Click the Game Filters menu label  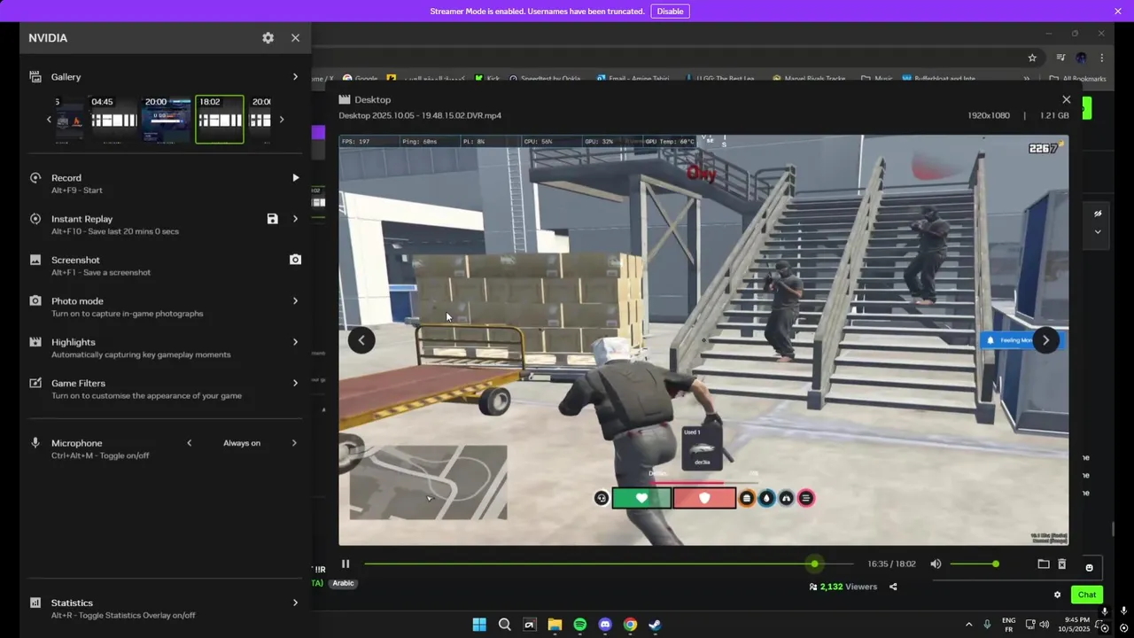[x=78, y=383]
